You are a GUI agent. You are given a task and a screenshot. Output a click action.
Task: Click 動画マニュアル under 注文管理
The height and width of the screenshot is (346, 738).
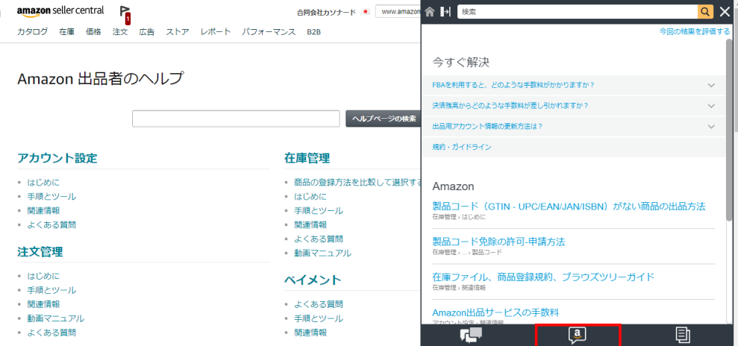tap(55, 318)
